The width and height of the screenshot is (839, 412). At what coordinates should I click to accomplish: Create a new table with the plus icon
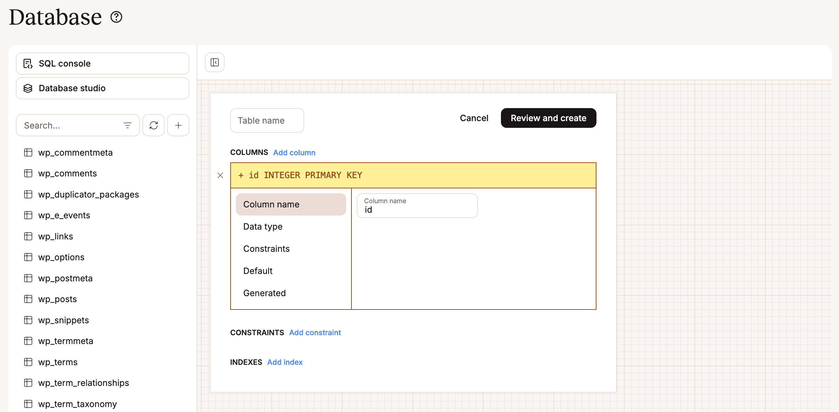[178, 125]
